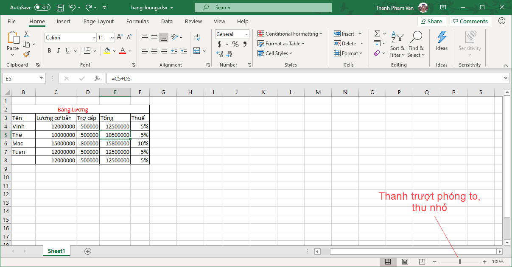
Task: Click the Font Color red A
Action: pyautogui.click(x=123, y=51)
